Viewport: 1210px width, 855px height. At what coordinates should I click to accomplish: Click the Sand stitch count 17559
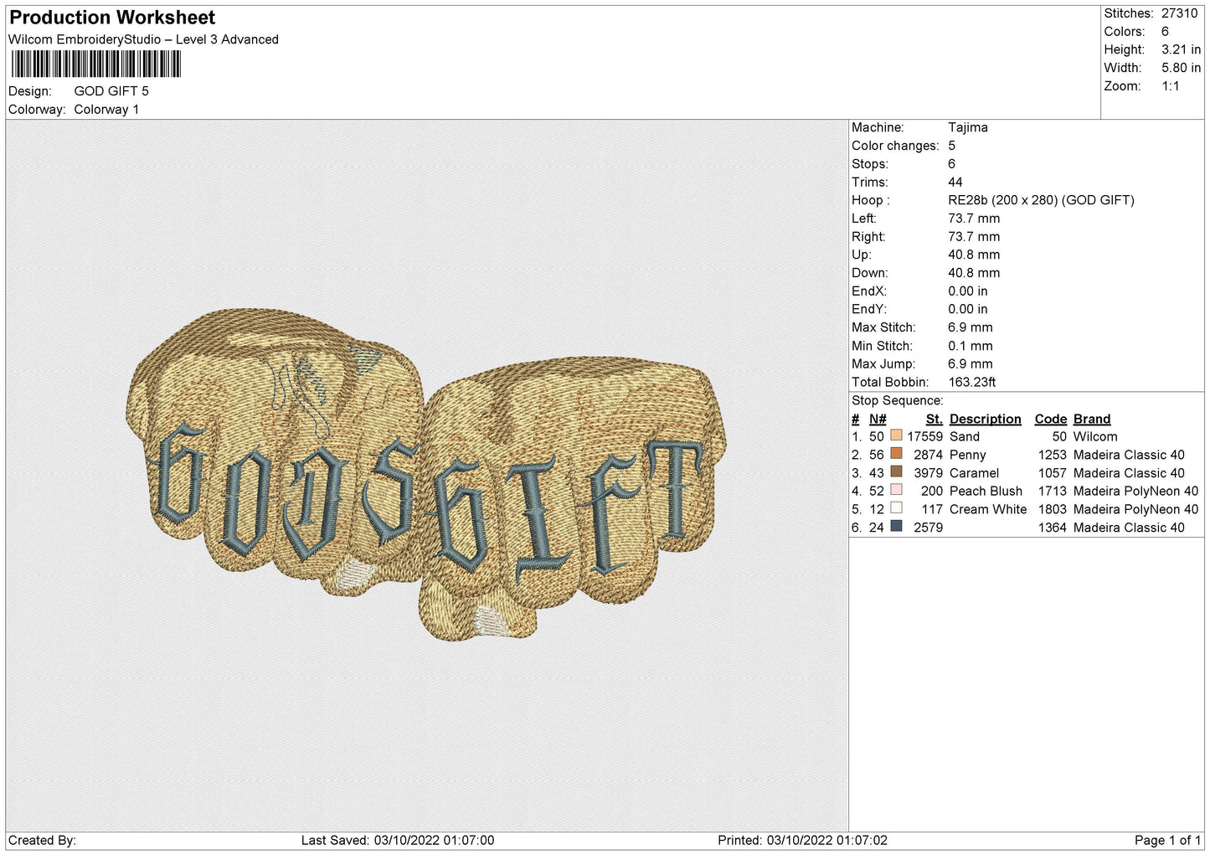click(924, 436)
